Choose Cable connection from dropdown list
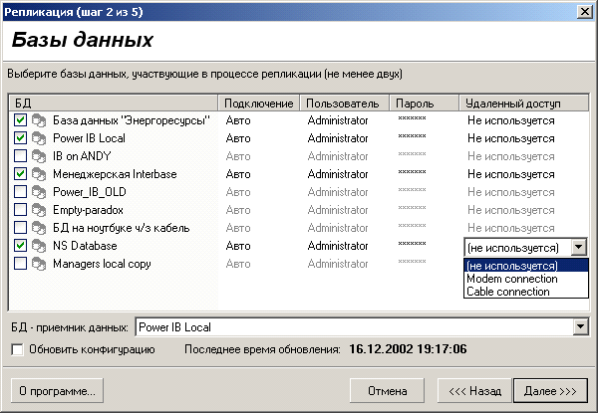 tap(526, 292)
